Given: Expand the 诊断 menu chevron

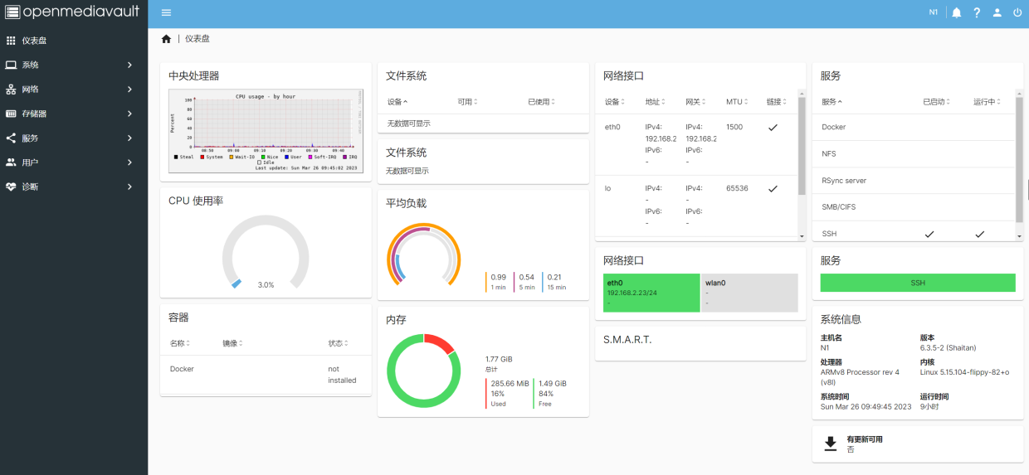Looking at the screenshot, I should (x=129, y=187).
